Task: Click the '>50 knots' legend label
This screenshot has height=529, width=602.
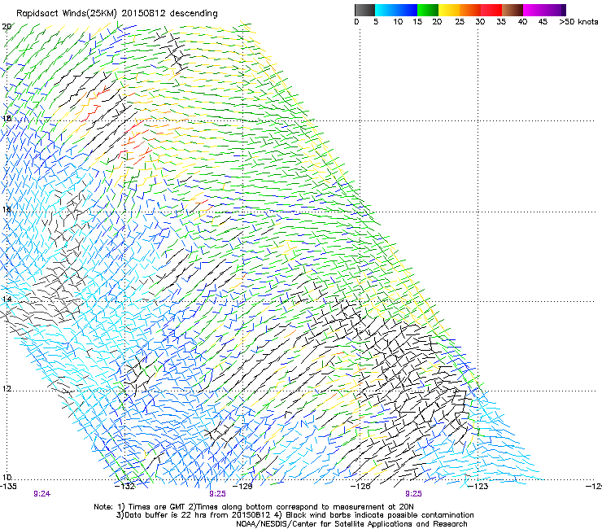Action: point(578,22)
